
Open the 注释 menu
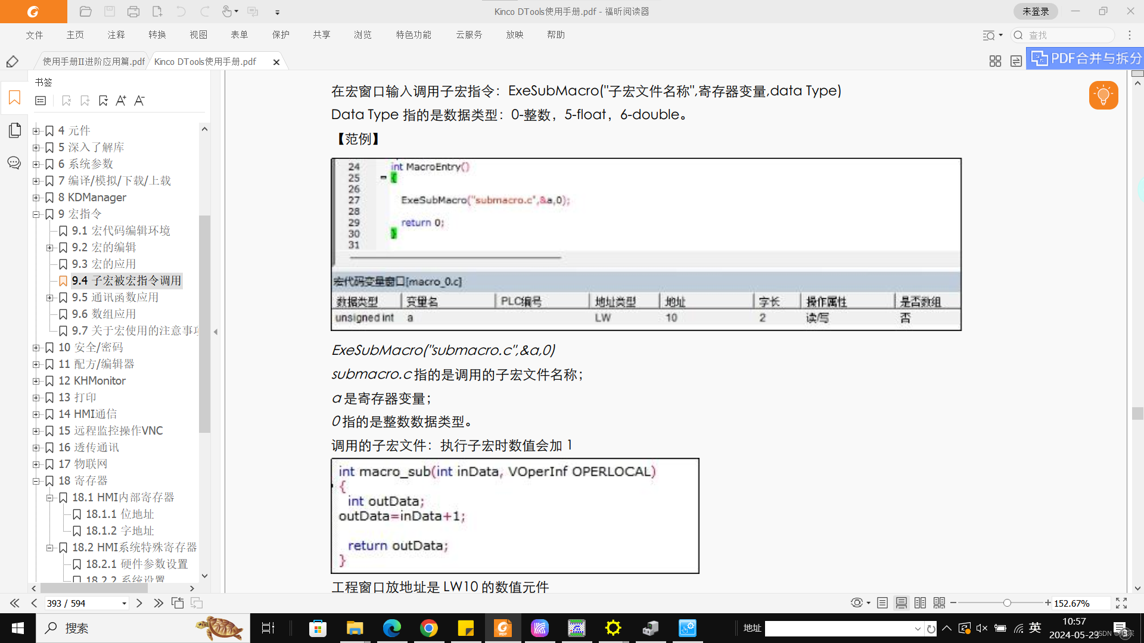tap(116, 35)
